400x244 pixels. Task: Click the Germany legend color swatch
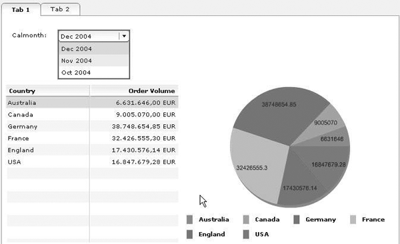point(297,219)
